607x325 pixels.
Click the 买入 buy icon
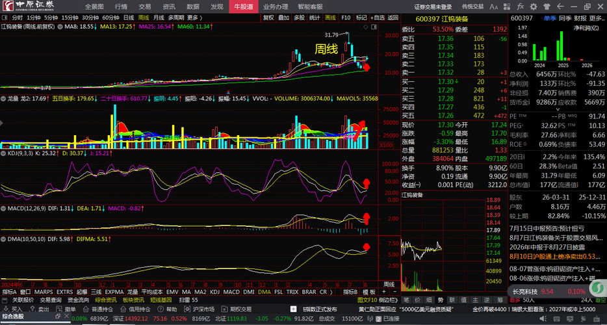pos(5,309)
